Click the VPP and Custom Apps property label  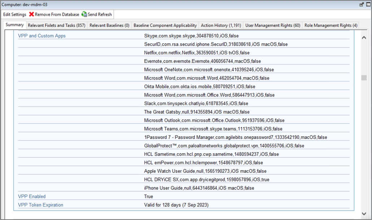coord(42,36)
